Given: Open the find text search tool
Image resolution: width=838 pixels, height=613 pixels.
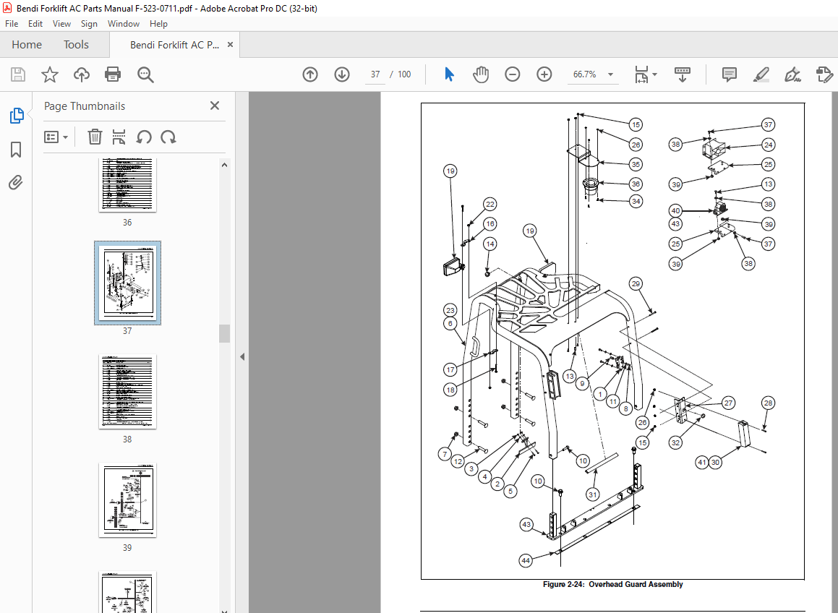Looking at the screenshot, I should click(145, 74).
